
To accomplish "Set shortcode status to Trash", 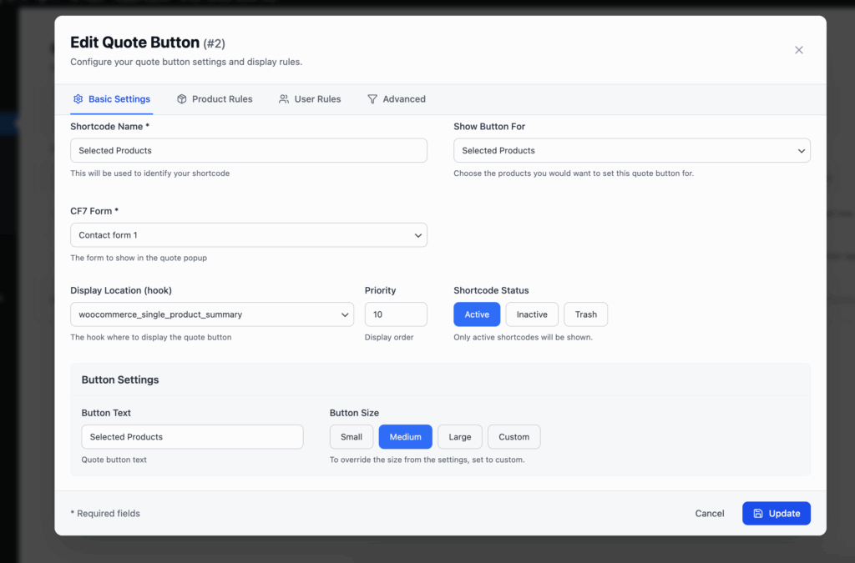I will [585, 314].
